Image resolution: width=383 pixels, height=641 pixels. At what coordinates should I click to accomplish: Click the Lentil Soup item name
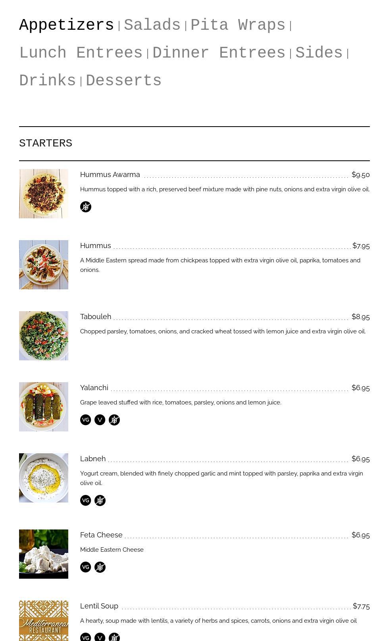tap(99, 606)
